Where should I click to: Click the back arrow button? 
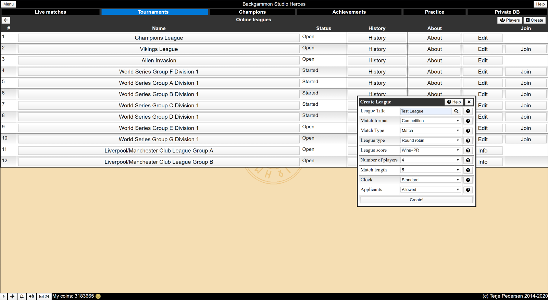[6, 20]
